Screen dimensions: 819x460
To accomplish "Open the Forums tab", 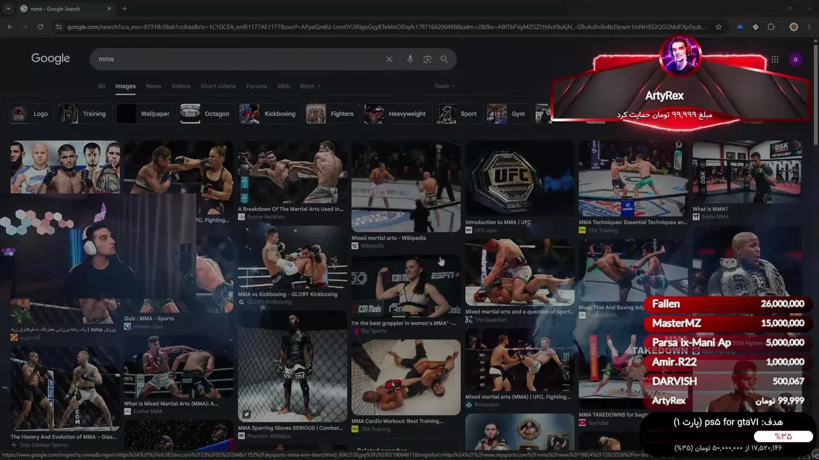I will coord(257,86).
